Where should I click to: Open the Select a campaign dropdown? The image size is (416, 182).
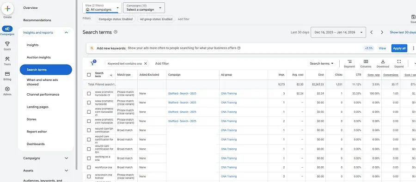point(144,8)
